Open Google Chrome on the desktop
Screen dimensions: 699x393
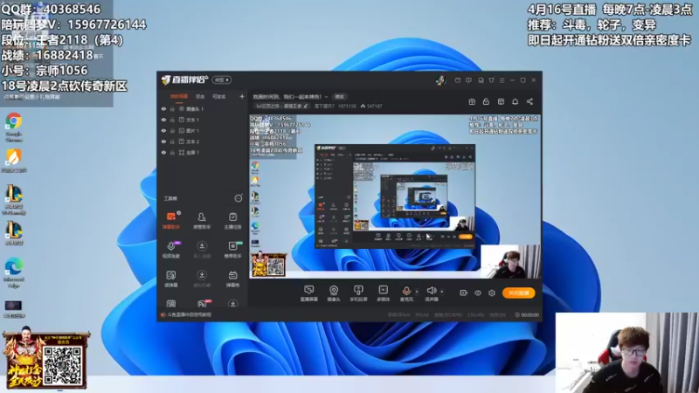(14, 127)
